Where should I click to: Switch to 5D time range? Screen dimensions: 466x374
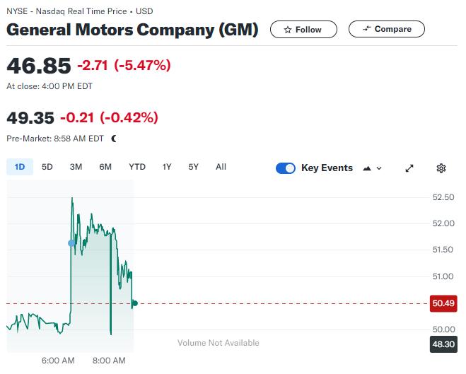[x=47, y=167]
